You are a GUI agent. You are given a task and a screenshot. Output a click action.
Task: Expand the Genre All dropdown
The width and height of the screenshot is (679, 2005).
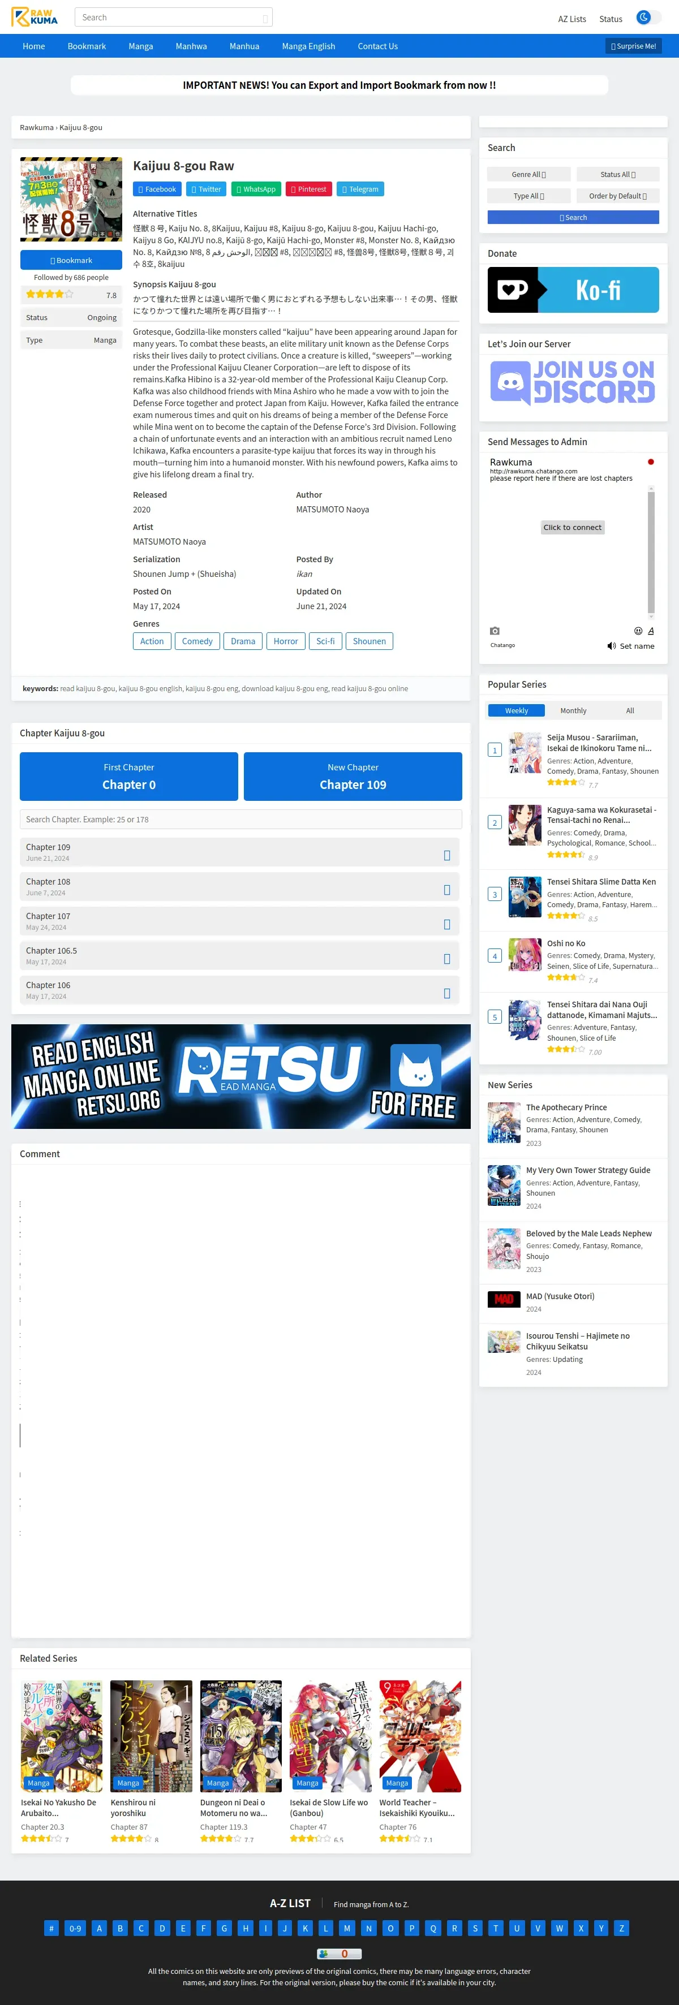click(528, 174)
